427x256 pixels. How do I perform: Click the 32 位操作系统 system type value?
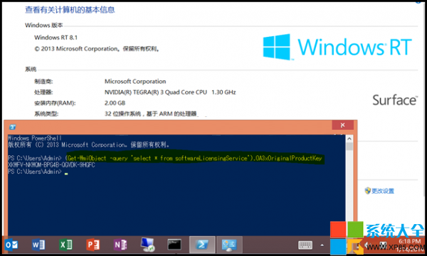[151, 113]
